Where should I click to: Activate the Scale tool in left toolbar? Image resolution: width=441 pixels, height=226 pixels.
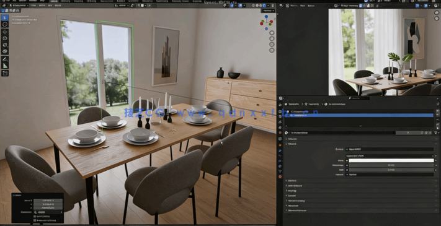(x=5, y=45)
